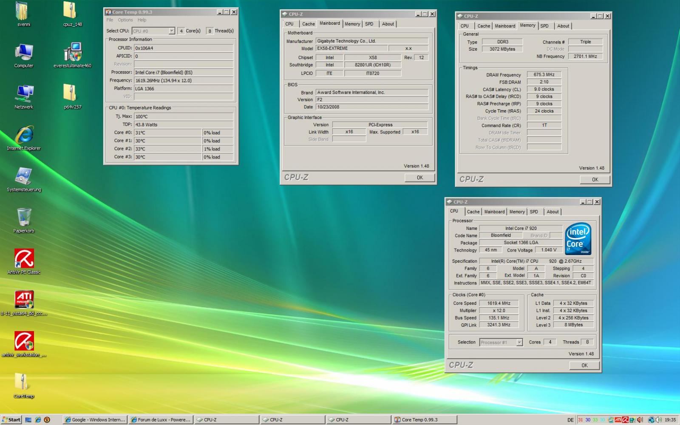
Task: Open the Systemsteuerung desktop icon
Action: [x=24, y=179]
